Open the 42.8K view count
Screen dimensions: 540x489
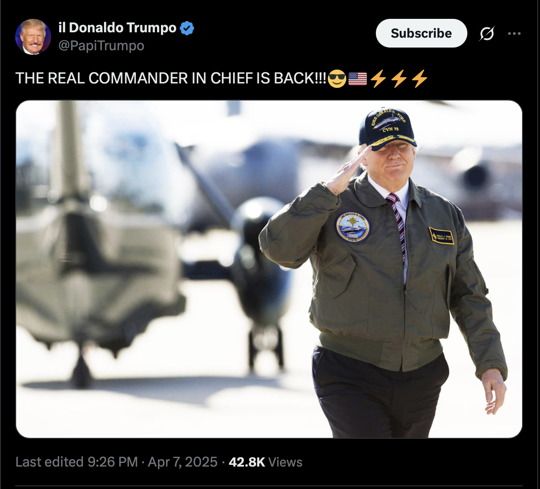(247, 462)
